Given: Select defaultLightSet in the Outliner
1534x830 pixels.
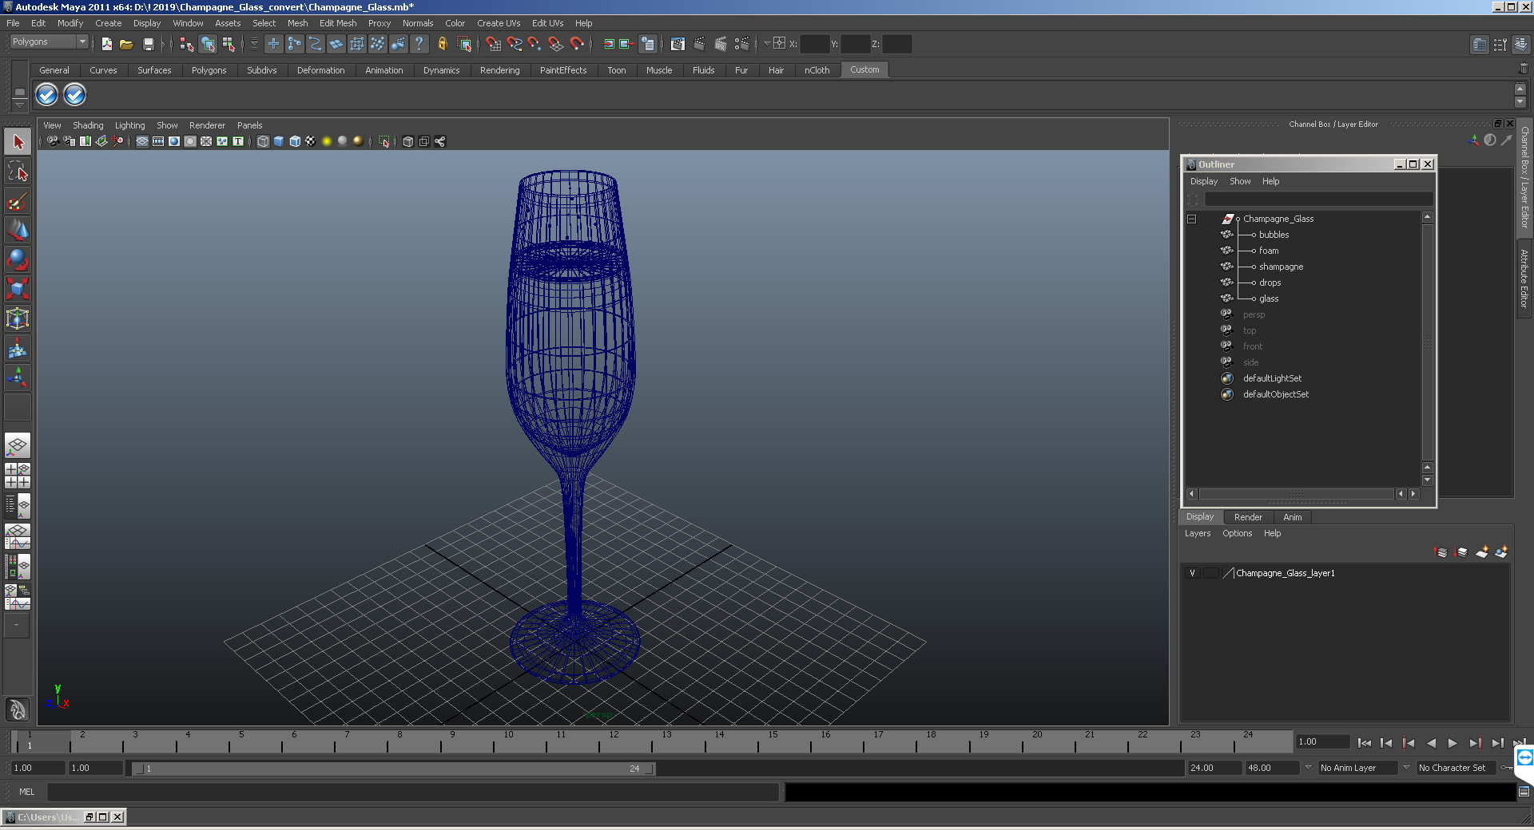Looking at the screenshot, I should coord(1272,378).
